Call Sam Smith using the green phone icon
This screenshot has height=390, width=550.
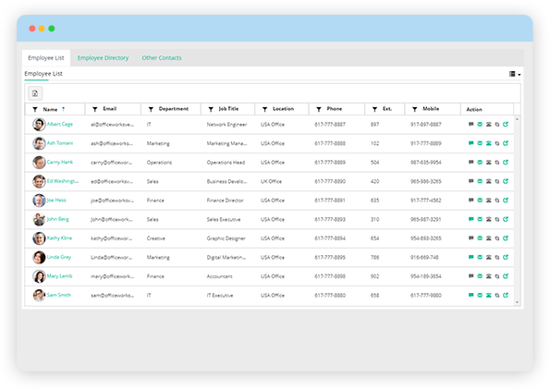click(x=488, y=295)
